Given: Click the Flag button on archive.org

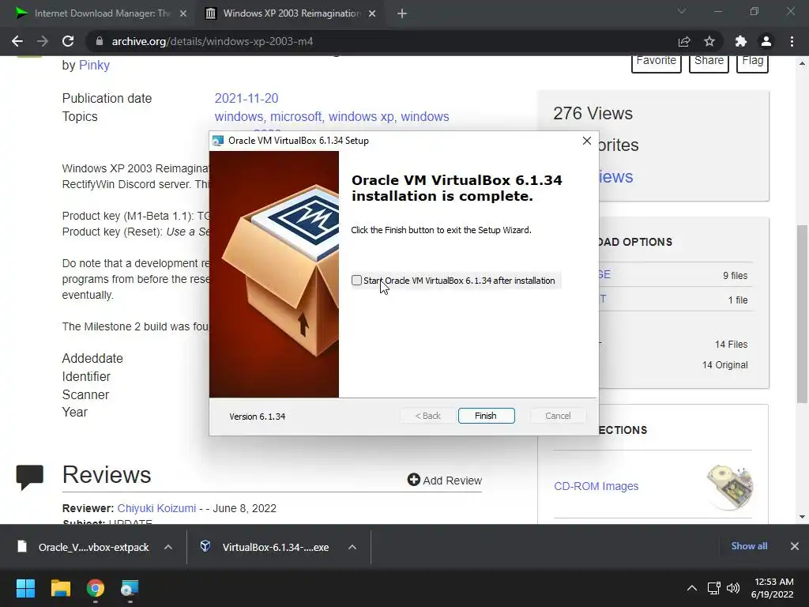Looking at the screenshot, I should [752, 62].
